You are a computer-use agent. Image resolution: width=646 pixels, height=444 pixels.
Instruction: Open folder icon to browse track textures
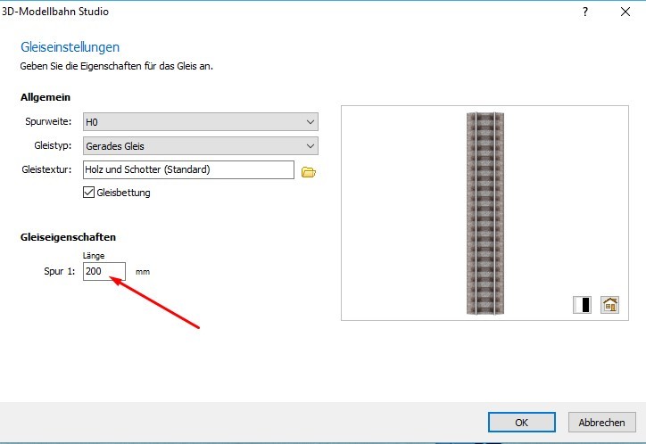(x=308, y=172)
